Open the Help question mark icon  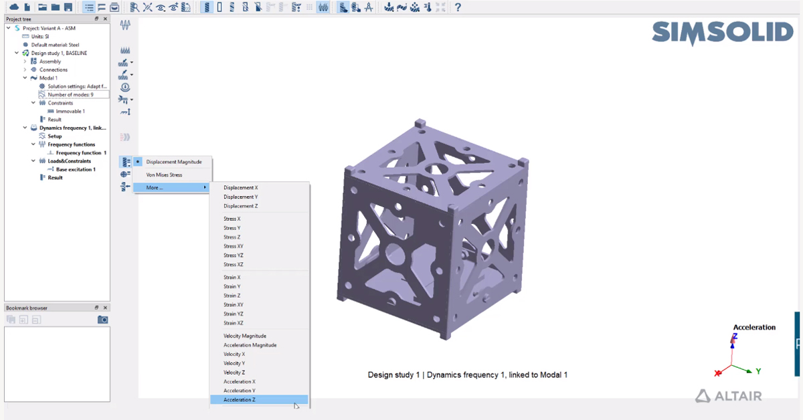(458, 7)
